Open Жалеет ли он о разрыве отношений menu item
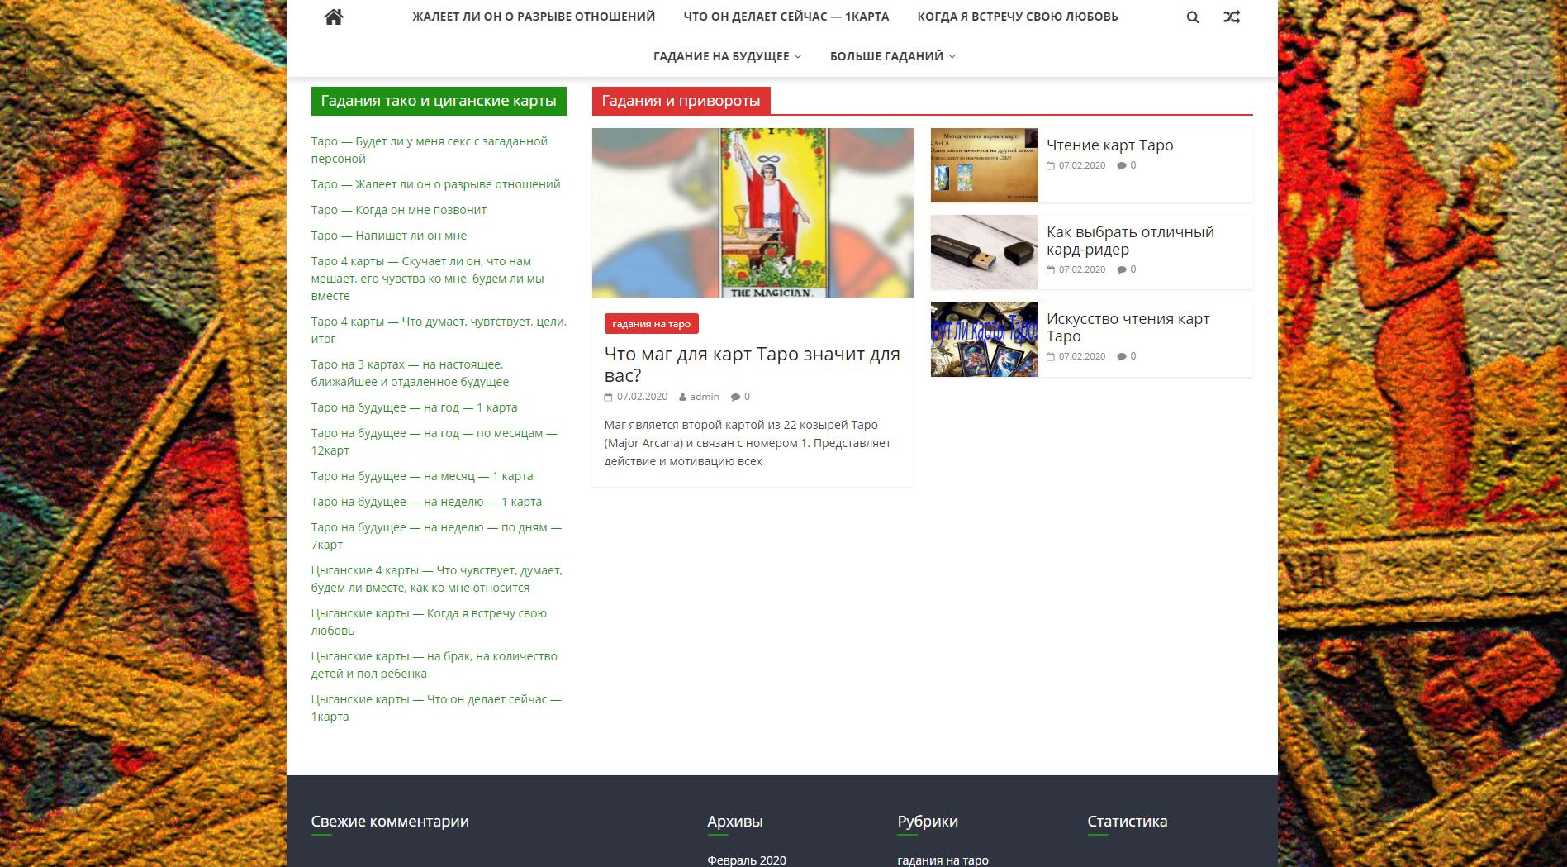 534,17
